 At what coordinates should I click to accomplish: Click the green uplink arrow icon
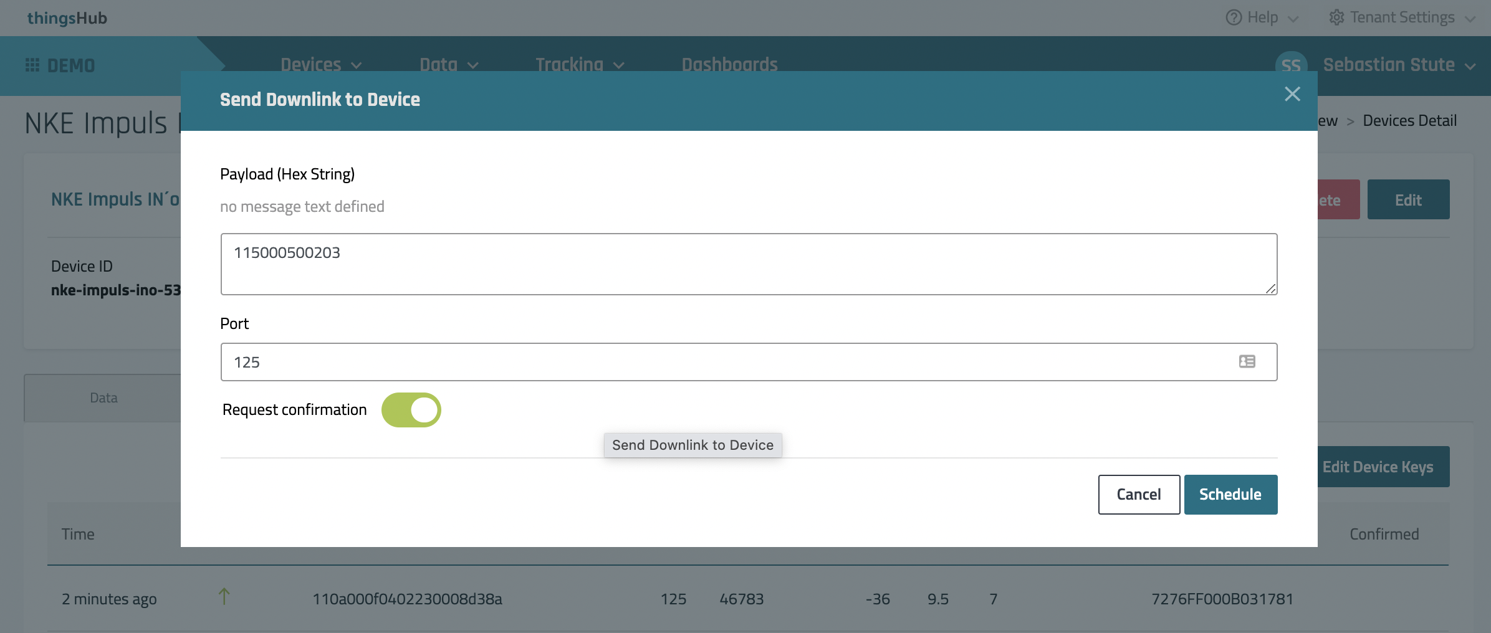pyautogui.click(x=224, y=597)
